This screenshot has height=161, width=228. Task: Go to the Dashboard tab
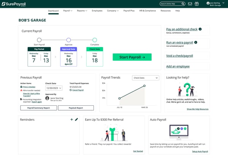point(53,11)
